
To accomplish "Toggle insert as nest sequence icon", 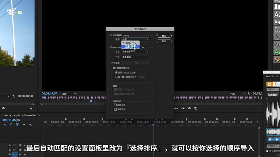I will (5, 125).
